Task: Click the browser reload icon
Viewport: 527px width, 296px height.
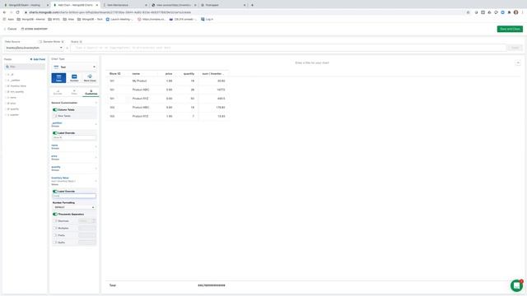Action: tap(17, 12)
